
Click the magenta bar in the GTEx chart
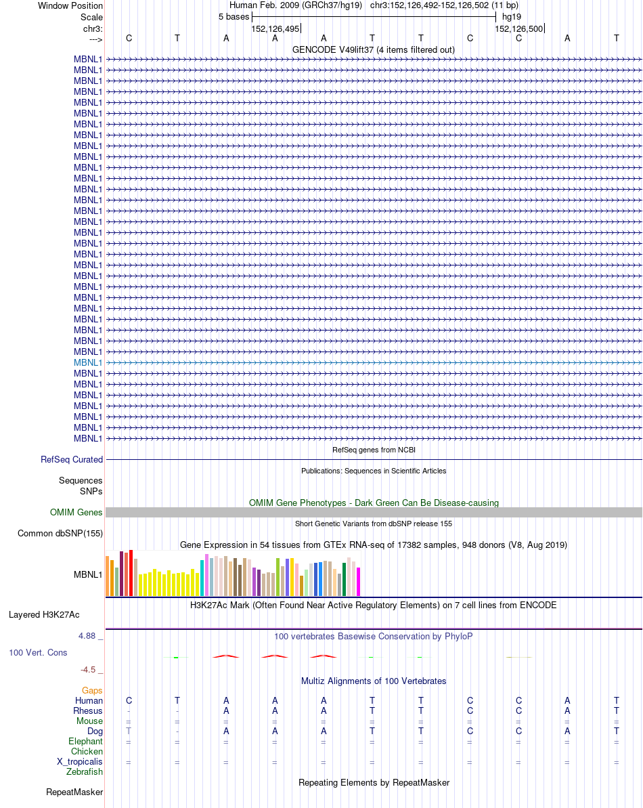358,582
